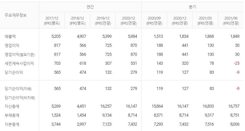Click 부채총계 value 8,751
This screenshot has height=131, width=245.
click(x=235, y=116)
